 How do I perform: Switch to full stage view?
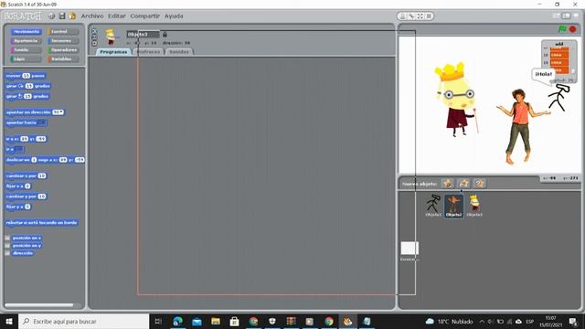point(567,16)
